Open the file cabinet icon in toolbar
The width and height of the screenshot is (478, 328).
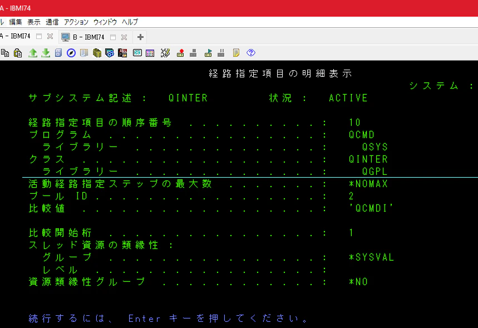58,53
